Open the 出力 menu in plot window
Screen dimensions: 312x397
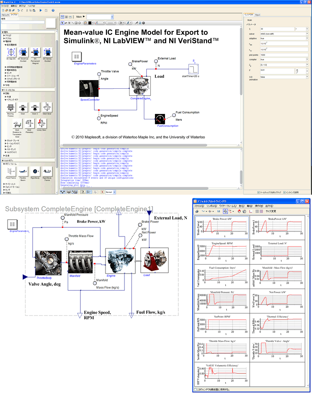269,206
